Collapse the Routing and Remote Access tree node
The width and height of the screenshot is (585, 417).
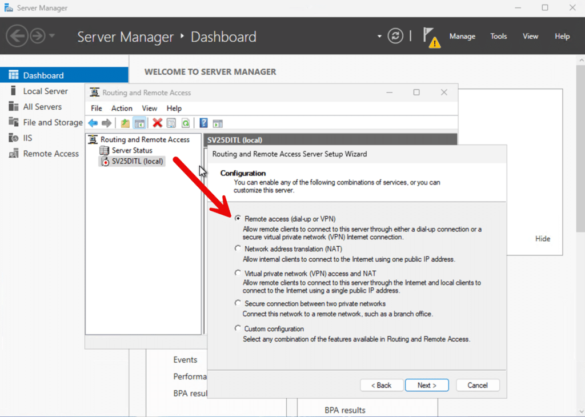(91, 139)
